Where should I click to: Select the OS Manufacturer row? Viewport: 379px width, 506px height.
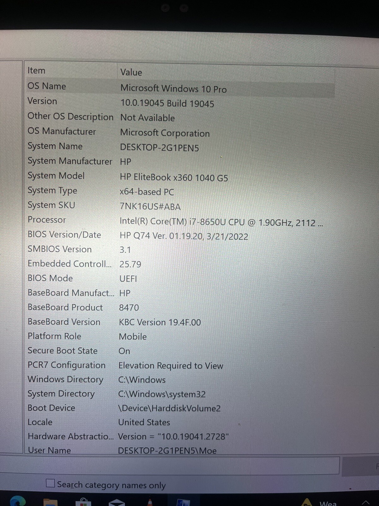click(179, 132)
